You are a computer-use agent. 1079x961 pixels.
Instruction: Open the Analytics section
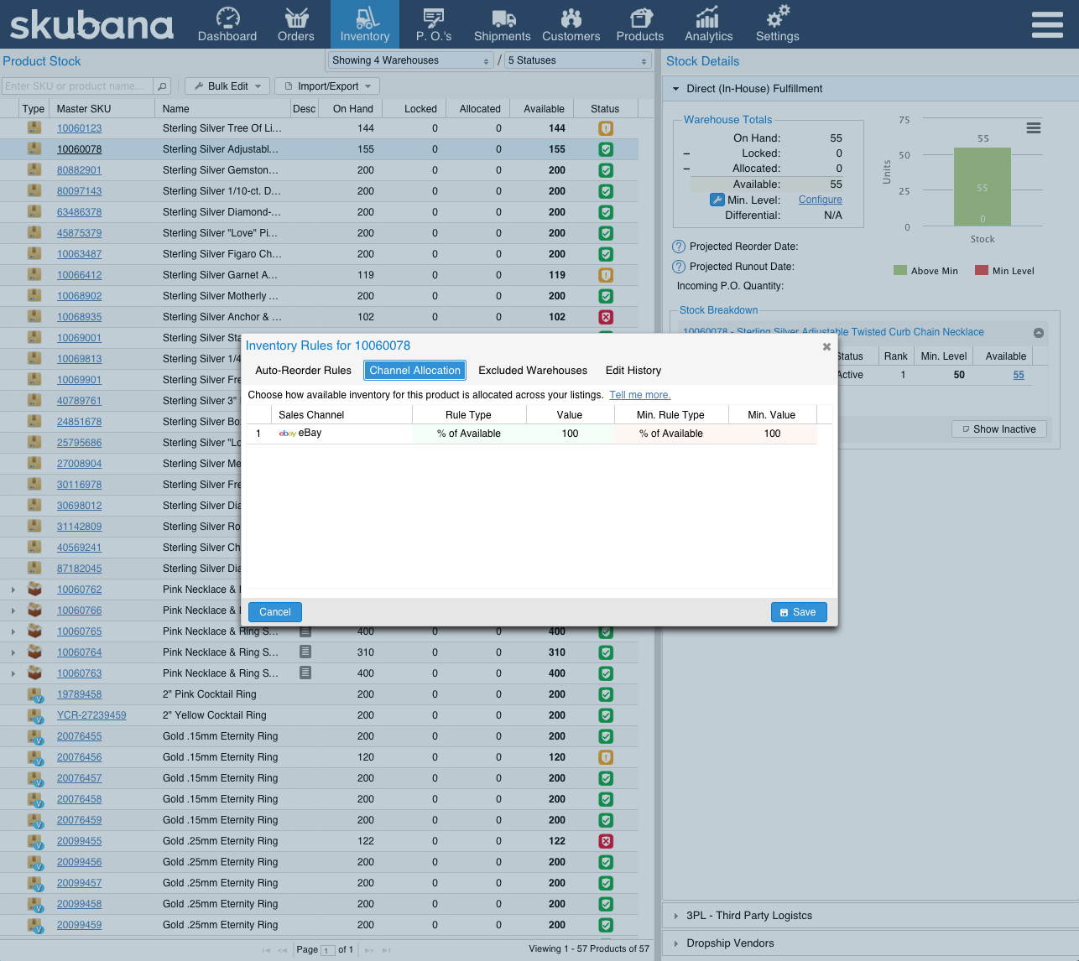708,24
